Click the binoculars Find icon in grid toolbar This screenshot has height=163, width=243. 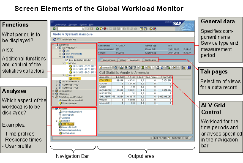(131, 68)
